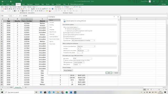
Task: Click the AutoSum sigma icon in toolbar
Action: tap(34, 9)
